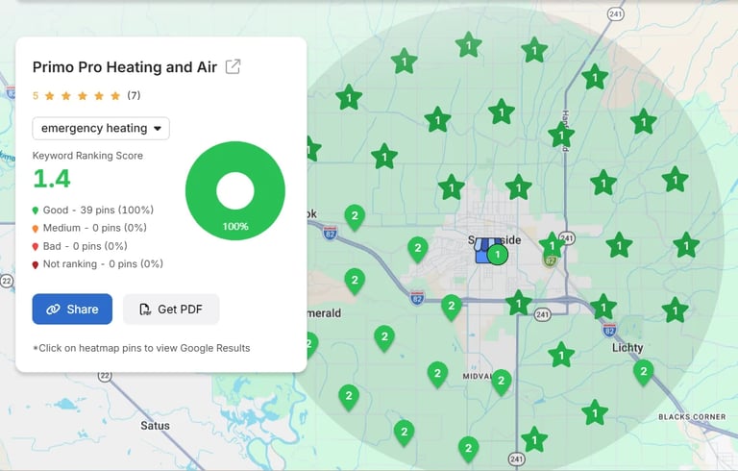Image resolution: width=738 pixels, height=471 pixels.
Task: Click the heatmap pins hint text
Action: coord(141,348)
